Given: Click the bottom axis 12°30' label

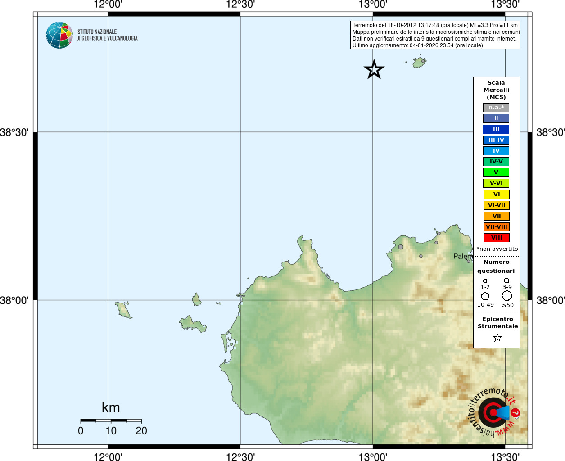Looking at the screenshot, I should (x=240, y=456).
